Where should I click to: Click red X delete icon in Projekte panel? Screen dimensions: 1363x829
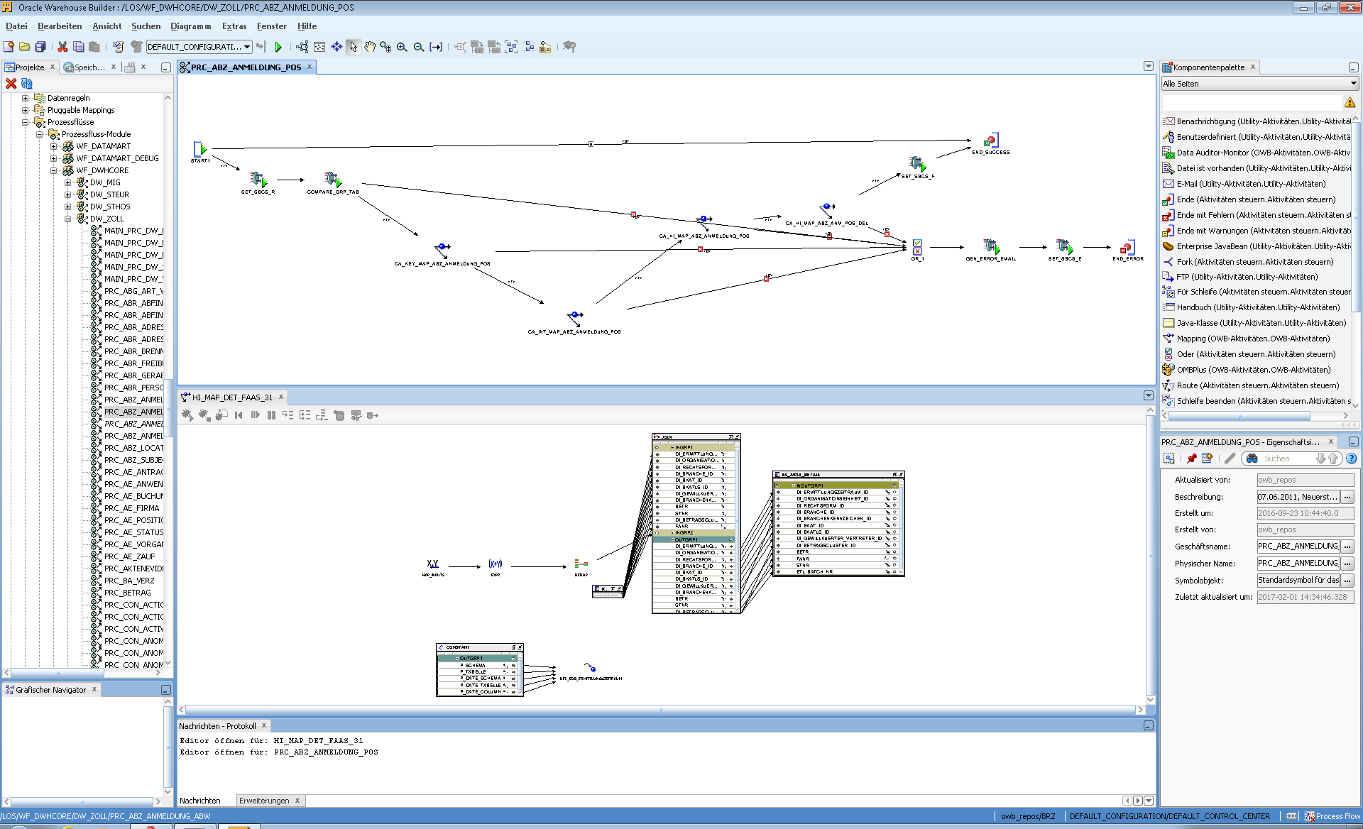[x=11, y=83]
